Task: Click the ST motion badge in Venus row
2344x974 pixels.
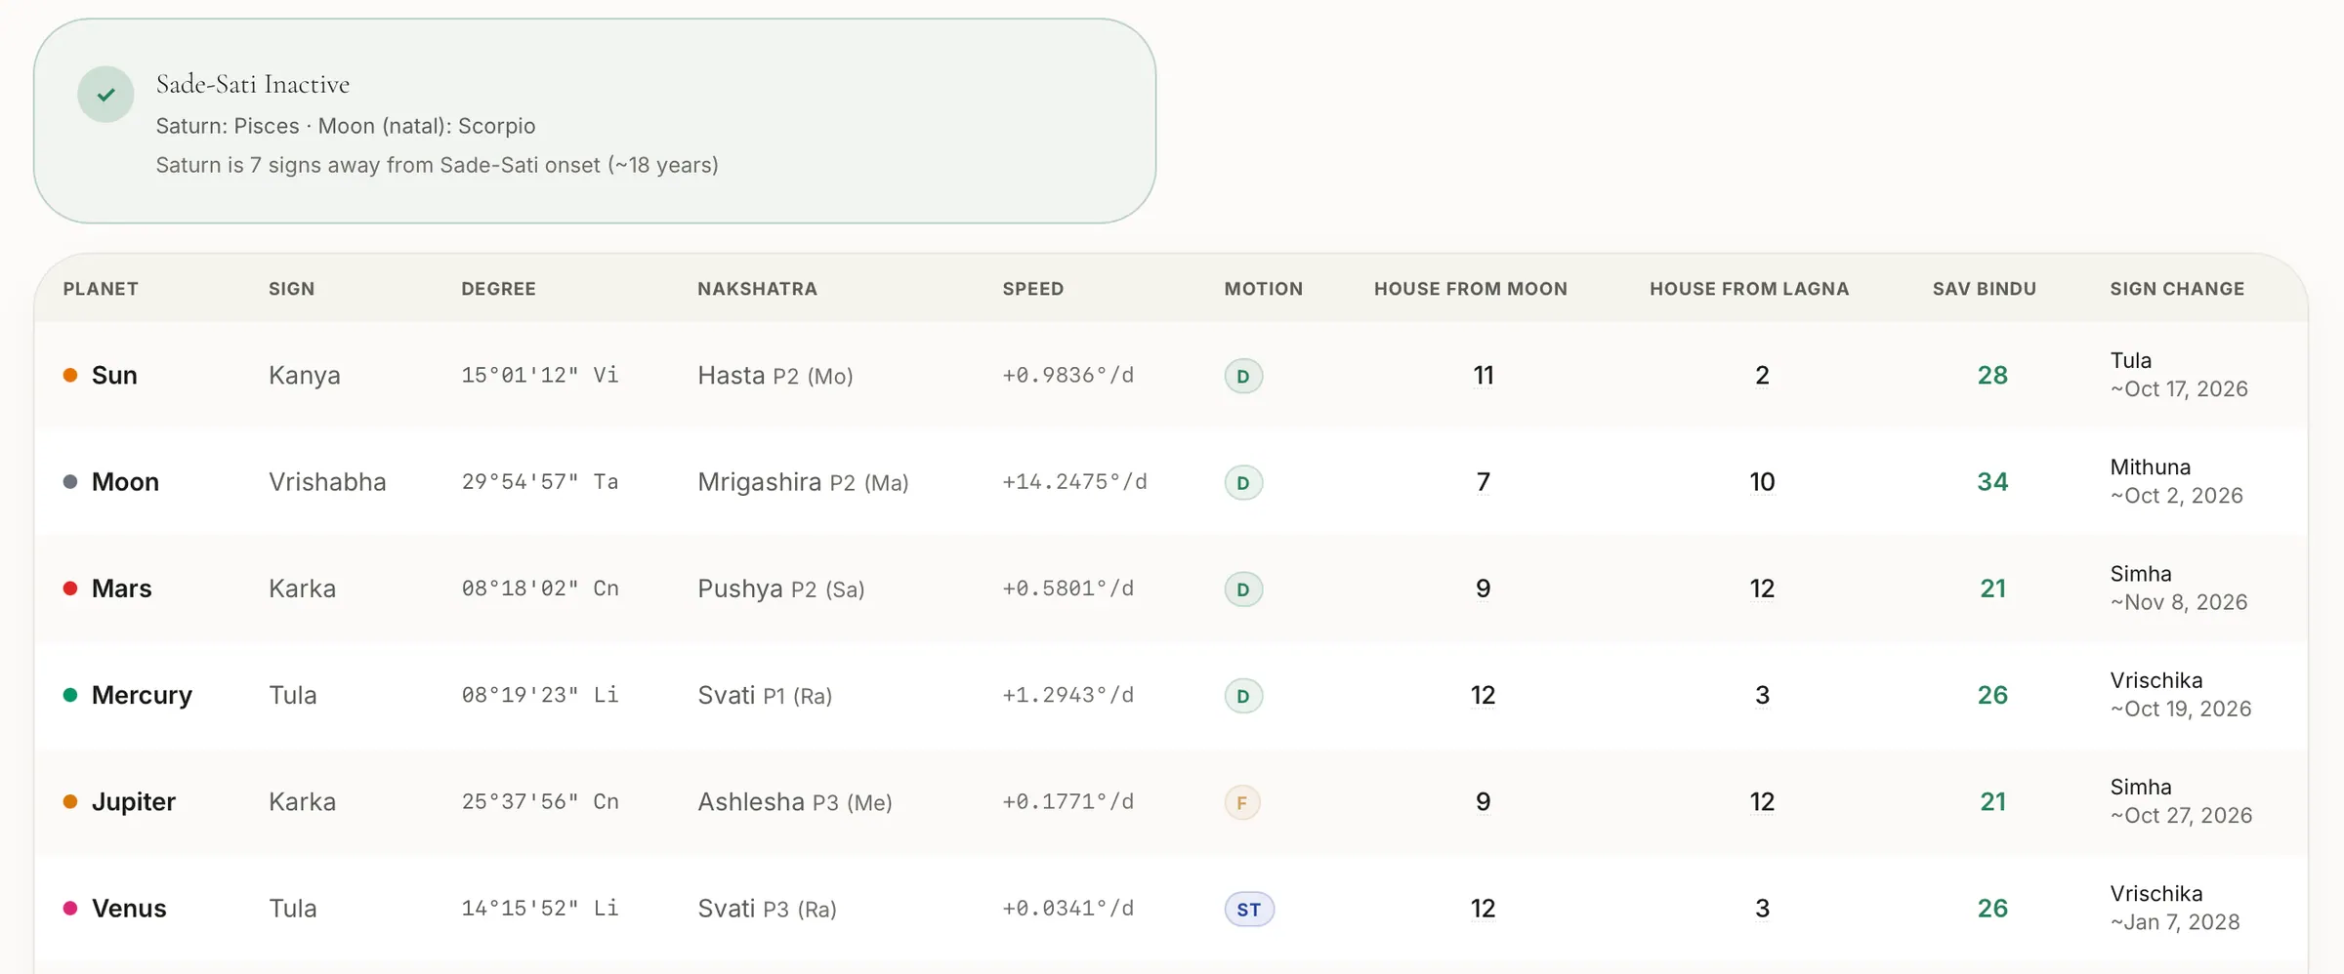Action: tap(1249, 910)
